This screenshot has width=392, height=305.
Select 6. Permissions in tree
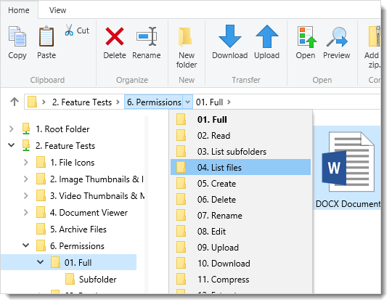point(77,246)
